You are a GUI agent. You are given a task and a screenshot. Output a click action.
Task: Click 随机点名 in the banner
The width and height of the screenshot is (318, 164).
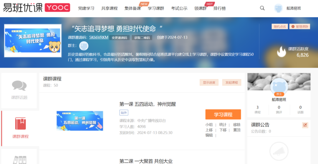[x=280, y=27]
